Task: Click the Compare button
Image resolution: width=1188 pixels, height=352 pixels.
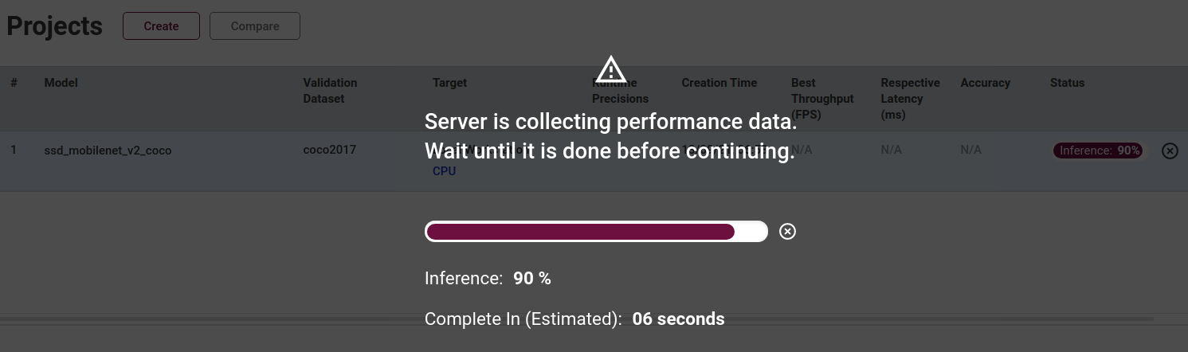Action: (255, 25)
